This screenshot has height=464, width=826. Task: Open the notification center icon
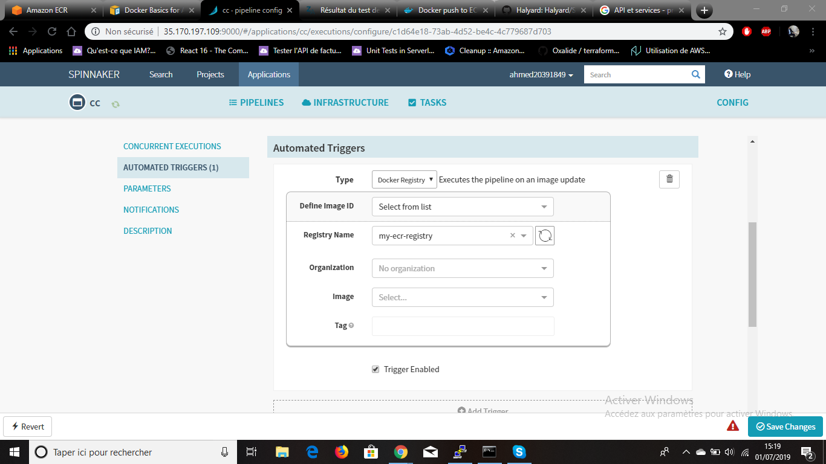(x=807, y=451)
